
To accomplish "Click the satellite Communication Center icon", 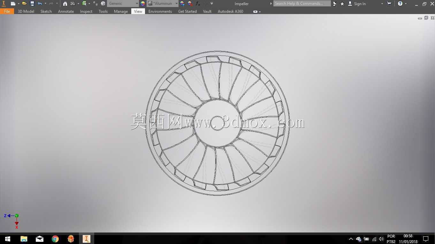I will (335, 4).
